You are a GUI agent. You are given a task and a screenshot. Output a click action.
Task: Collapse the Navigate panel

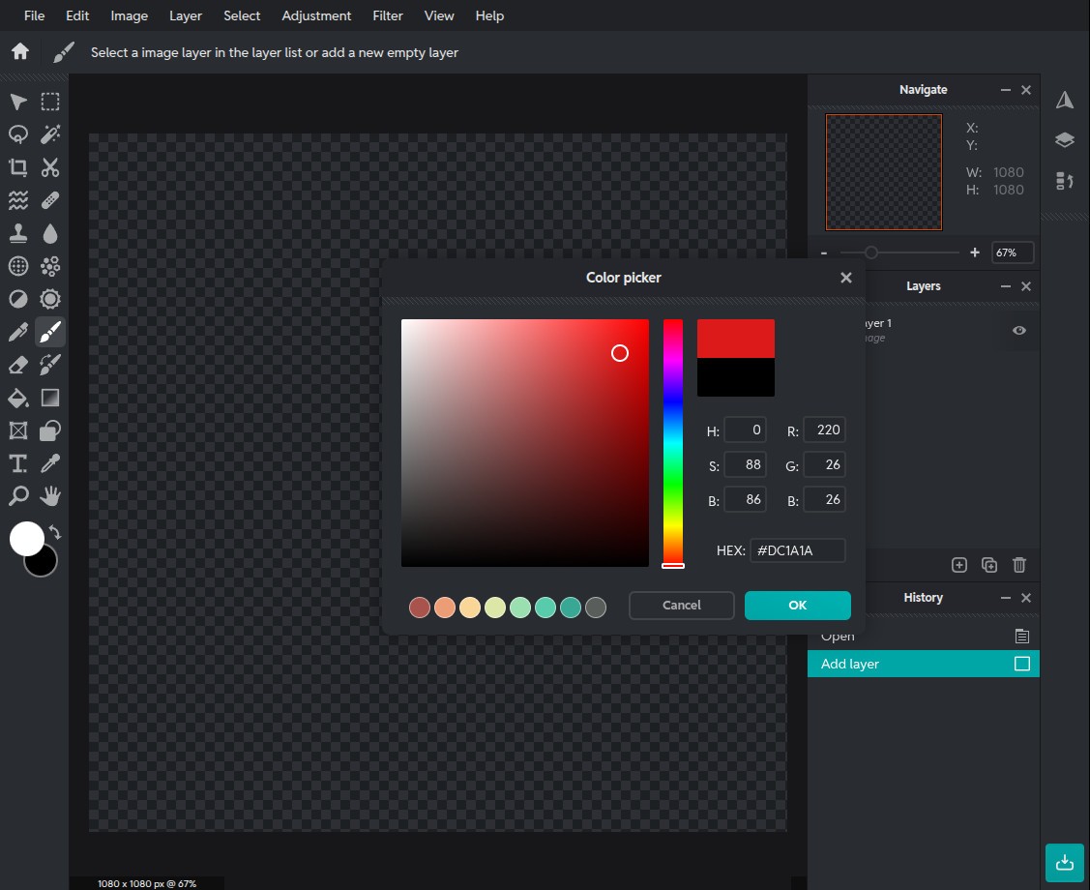pyautogui.click(x=1005, y=89)
